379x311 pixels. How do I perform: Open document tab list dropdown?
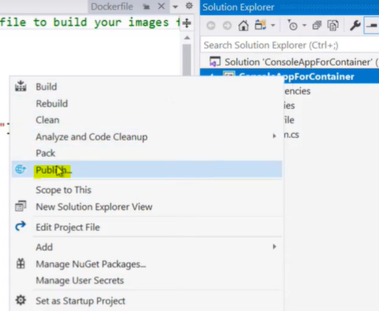[x=175, y=6]
